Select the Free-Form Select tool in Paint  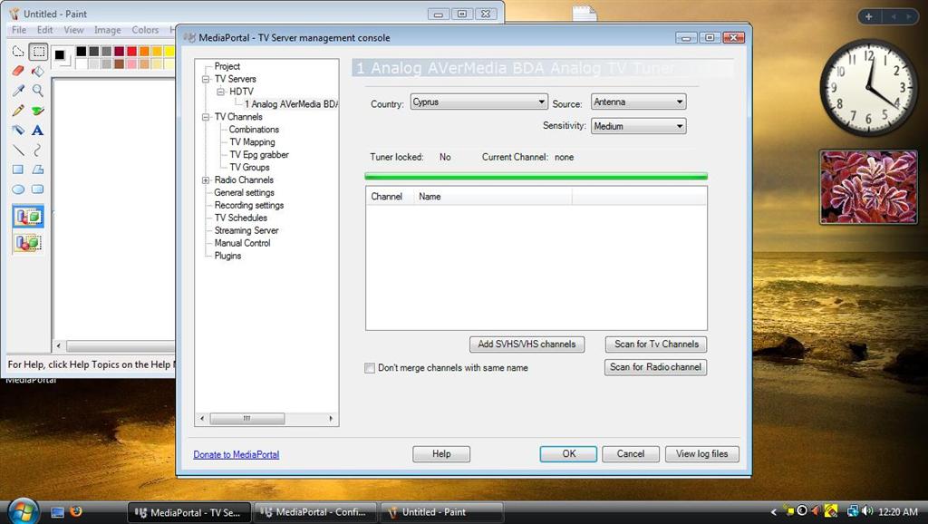click(x=18, y=52)
